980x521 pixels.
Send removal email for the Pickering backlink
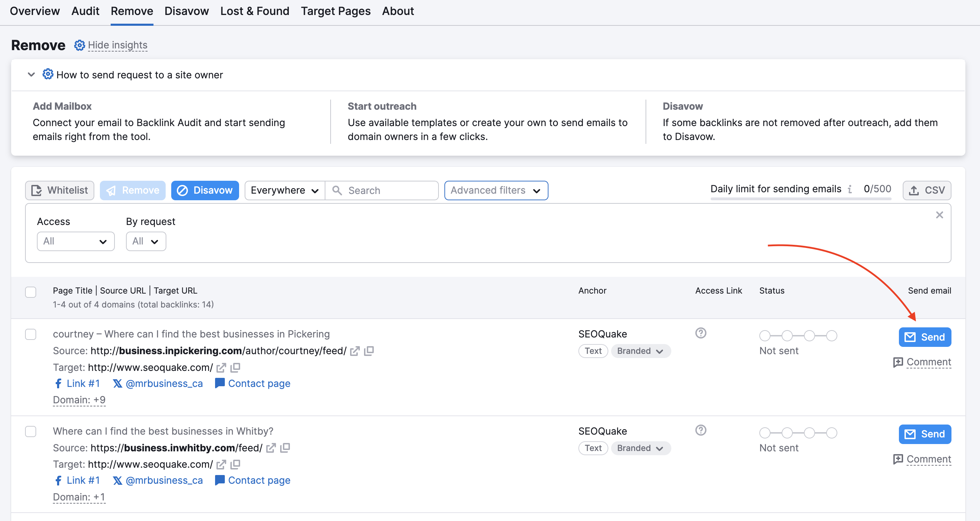pos(925,337)
